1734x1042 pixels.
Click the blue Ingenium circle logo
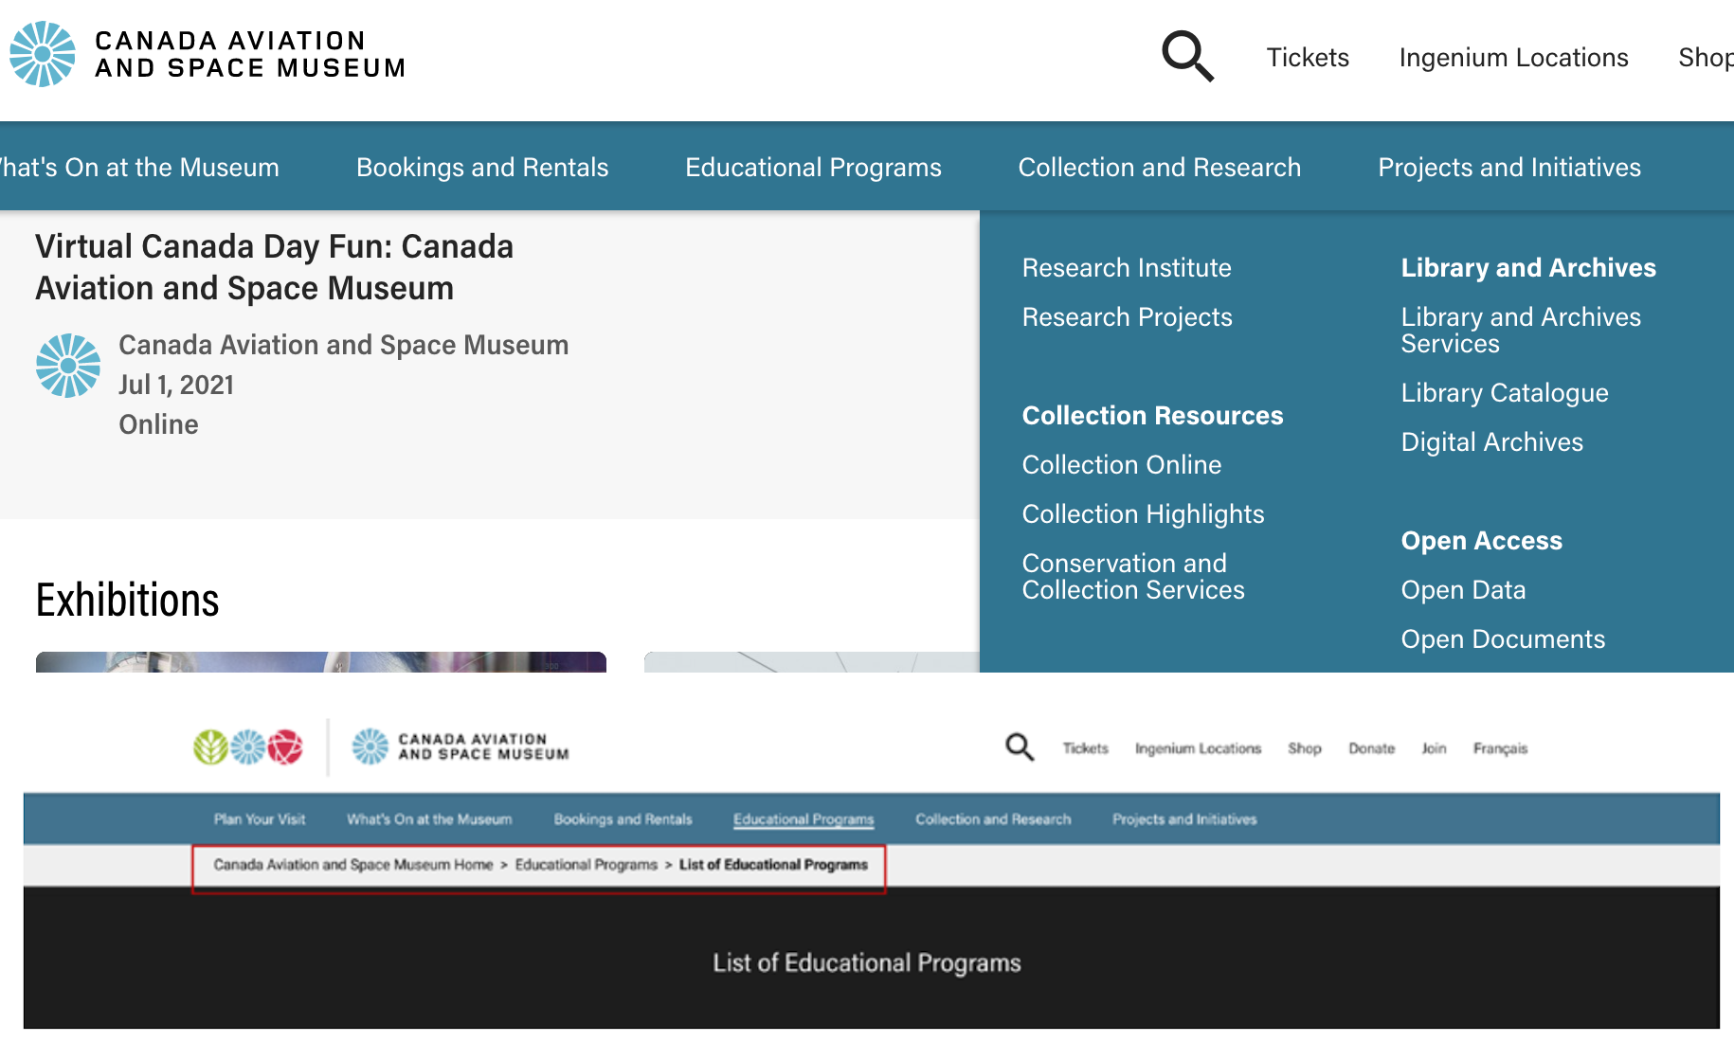(x=247, y=746)
